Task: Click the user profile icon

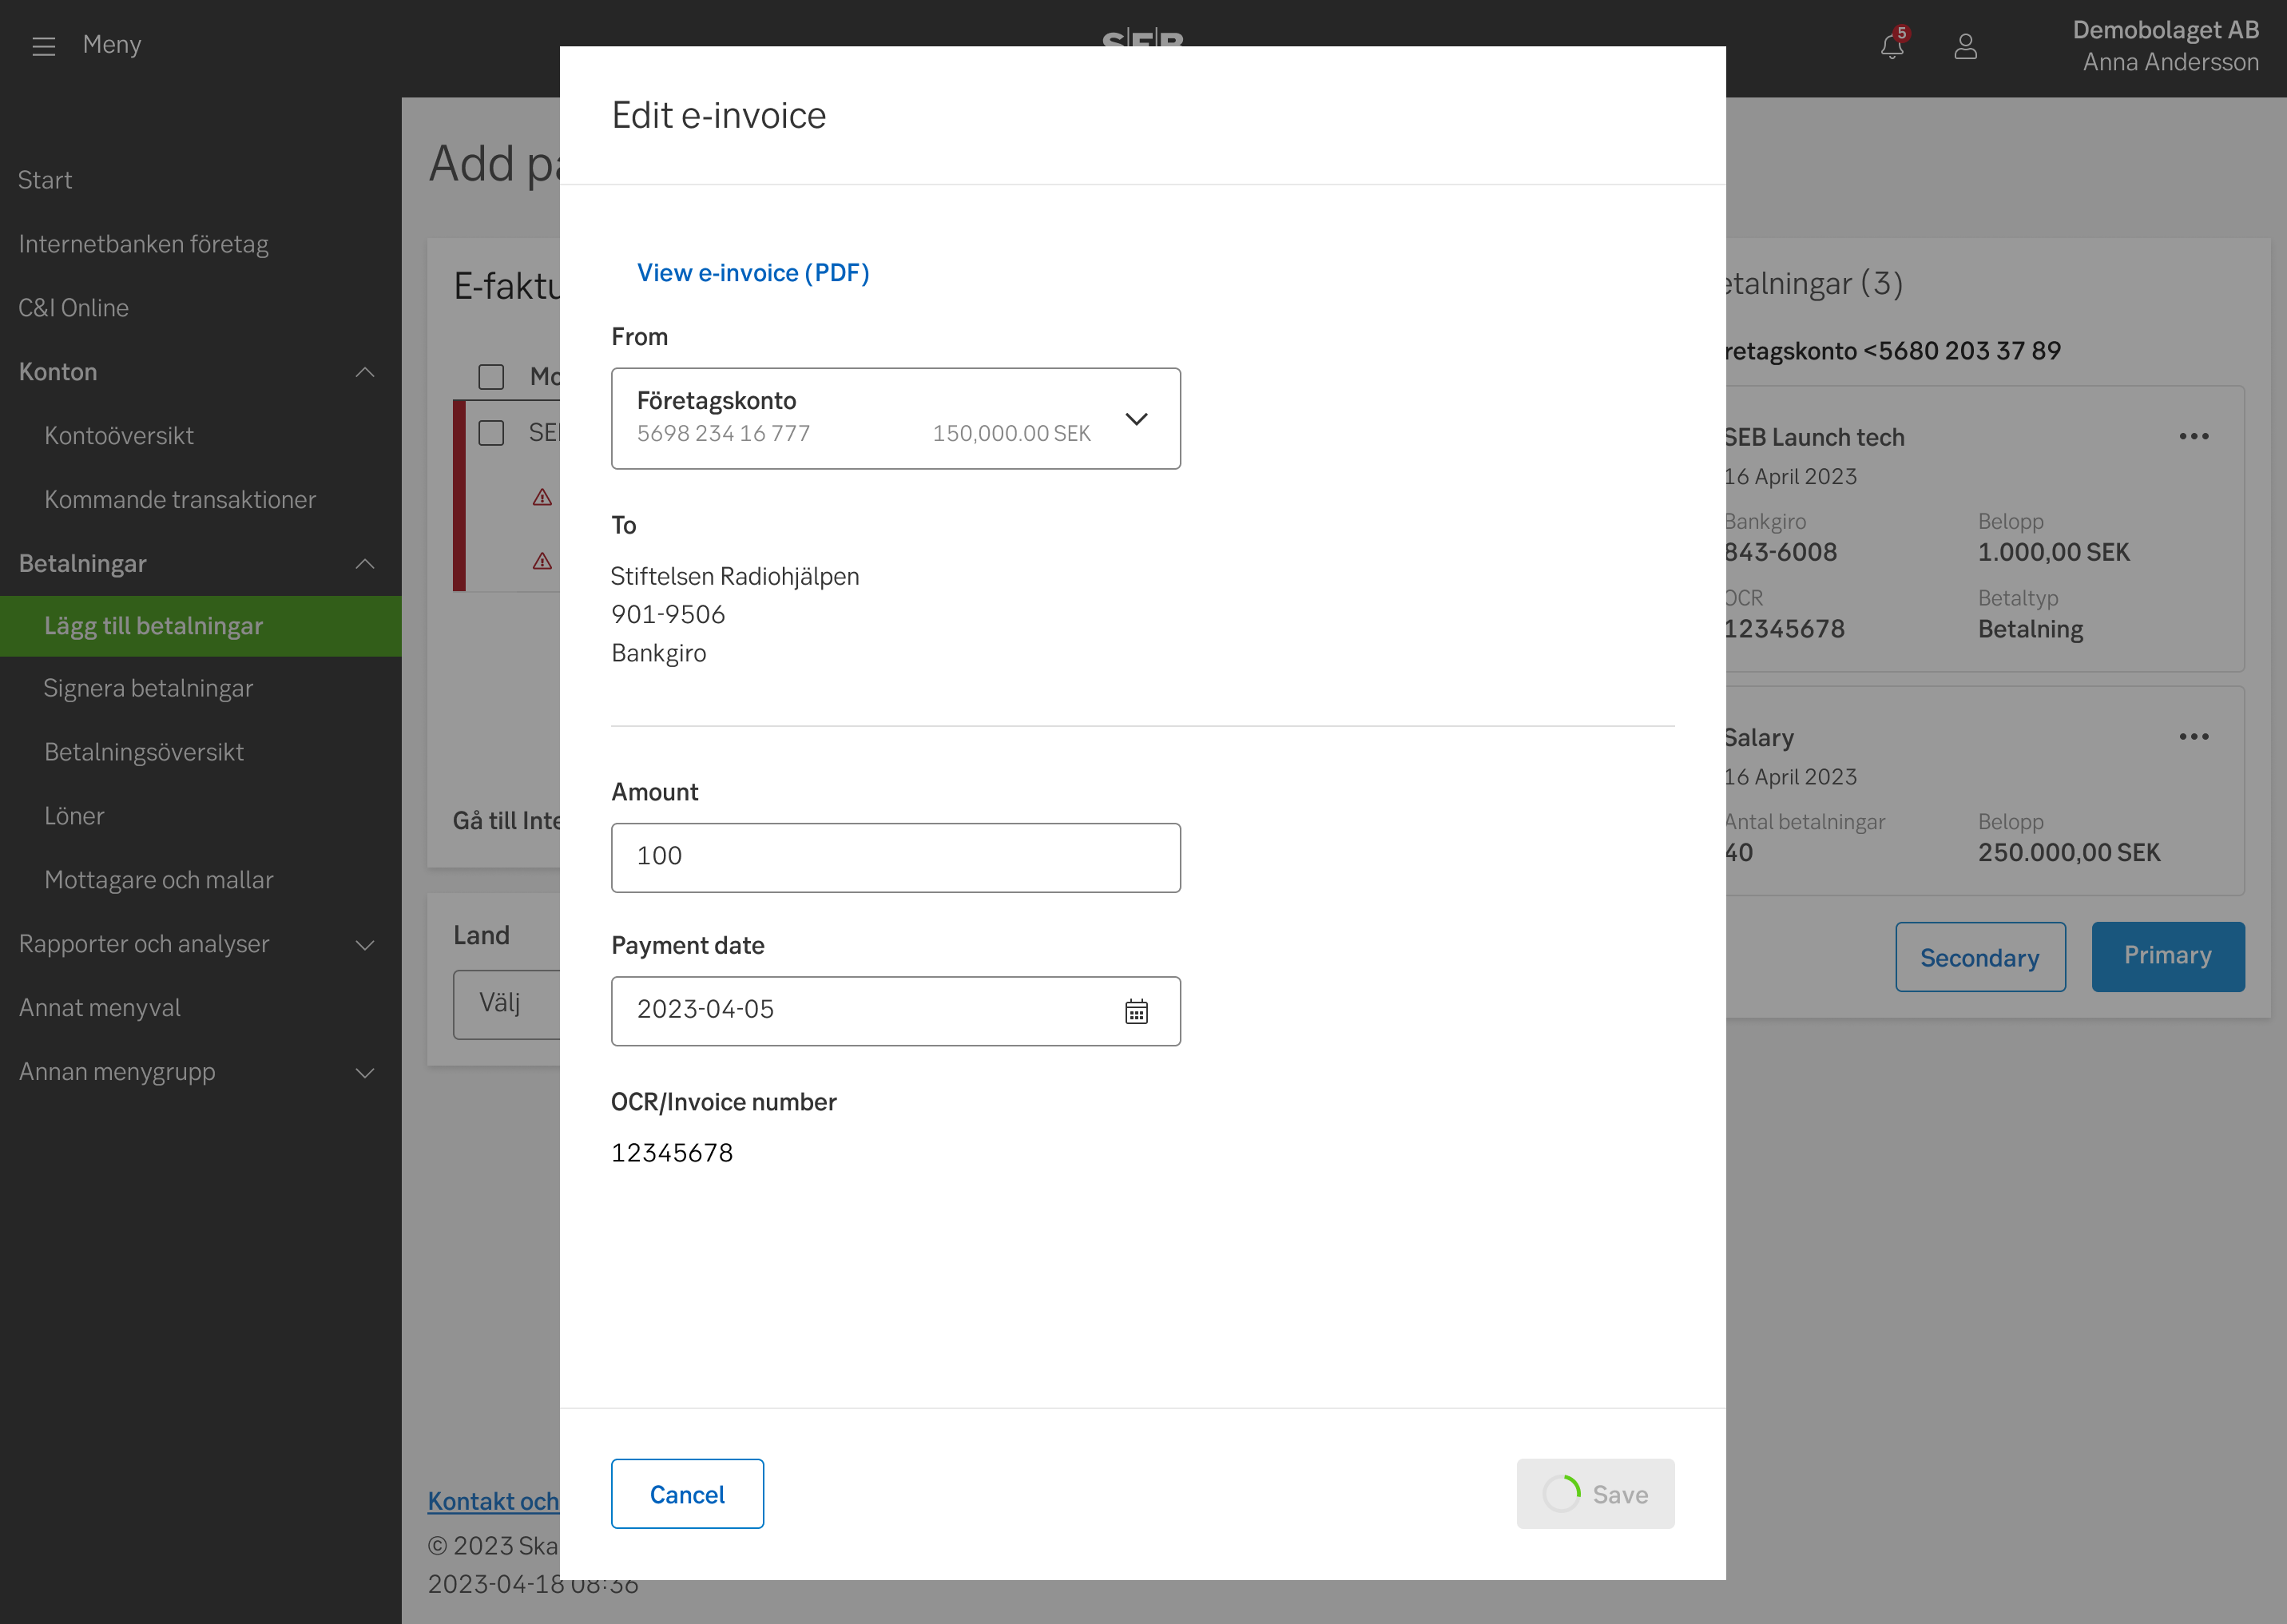Action: (1966, 46)
